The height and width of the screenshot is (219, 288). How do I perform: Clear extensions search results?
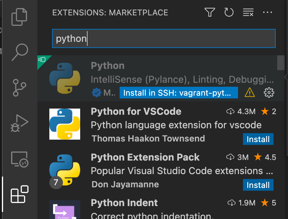point(248,13)
